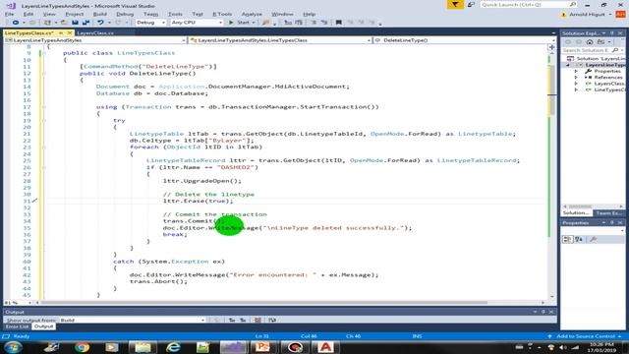Click the Property Pages wrench icon
This screenshot has width=629, height=354.
click(593, 240)
